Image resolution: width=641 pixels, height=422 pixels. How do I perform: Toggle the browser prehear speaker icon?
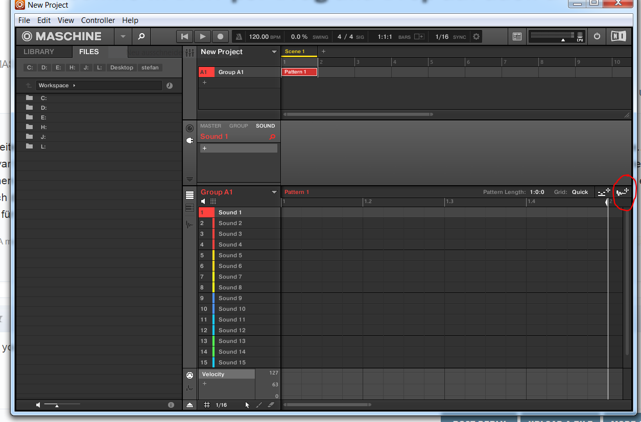tap(38, 405)
